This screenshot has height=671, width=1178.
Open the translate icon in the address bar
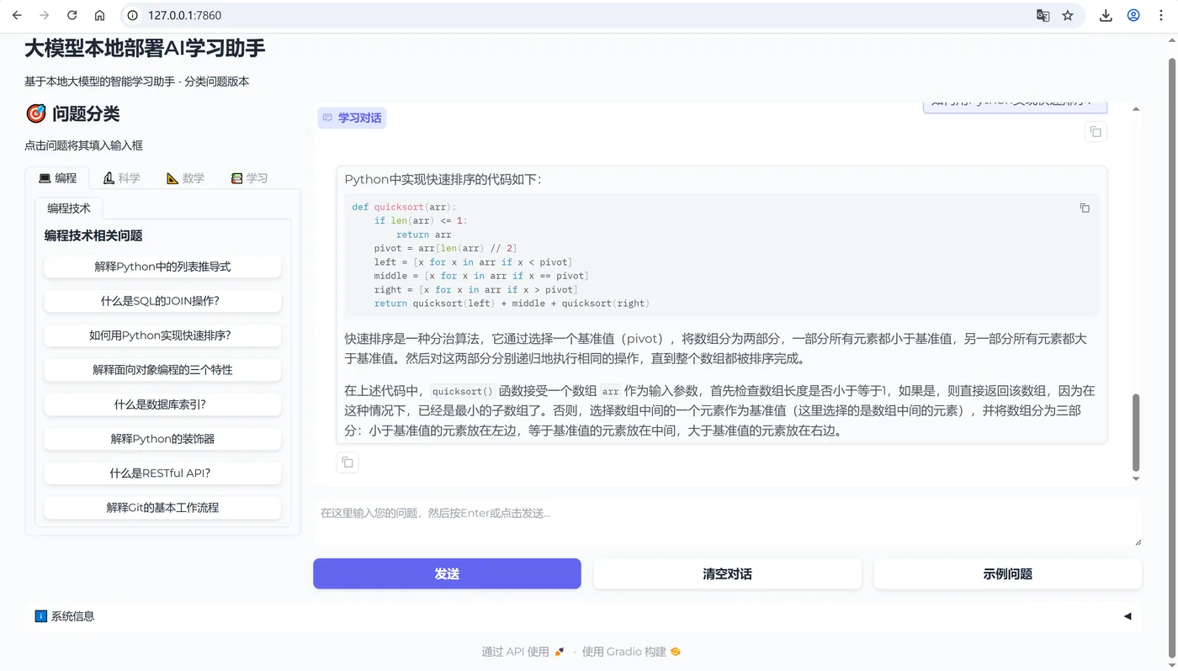[x=1043, y=14]
